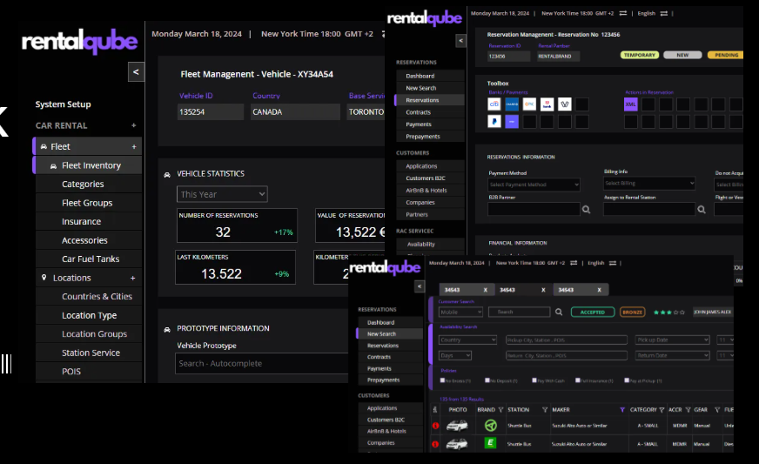
Task: Enable the Full Insurance checkbox
Action: point(577,380)
